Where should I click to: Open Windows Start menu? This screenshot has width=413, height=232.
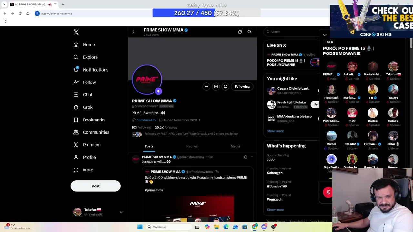[x=140, y=227]
